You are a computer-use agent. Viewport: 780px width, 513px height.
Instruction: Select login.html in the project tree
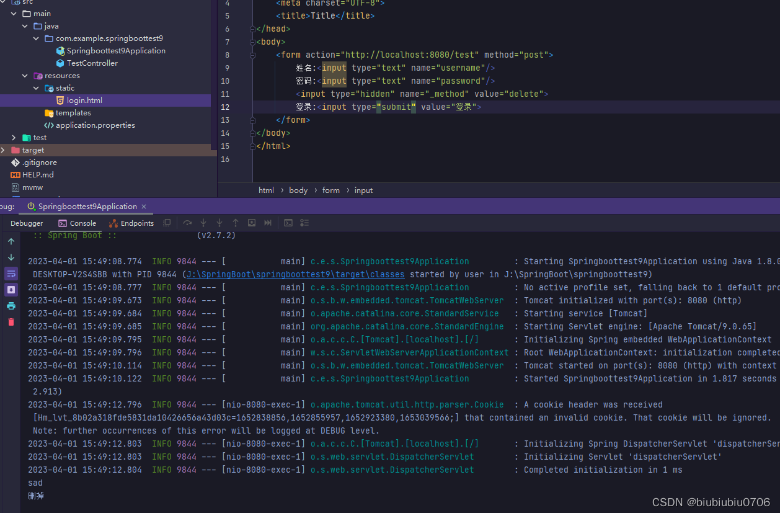[x=86, y=100]
